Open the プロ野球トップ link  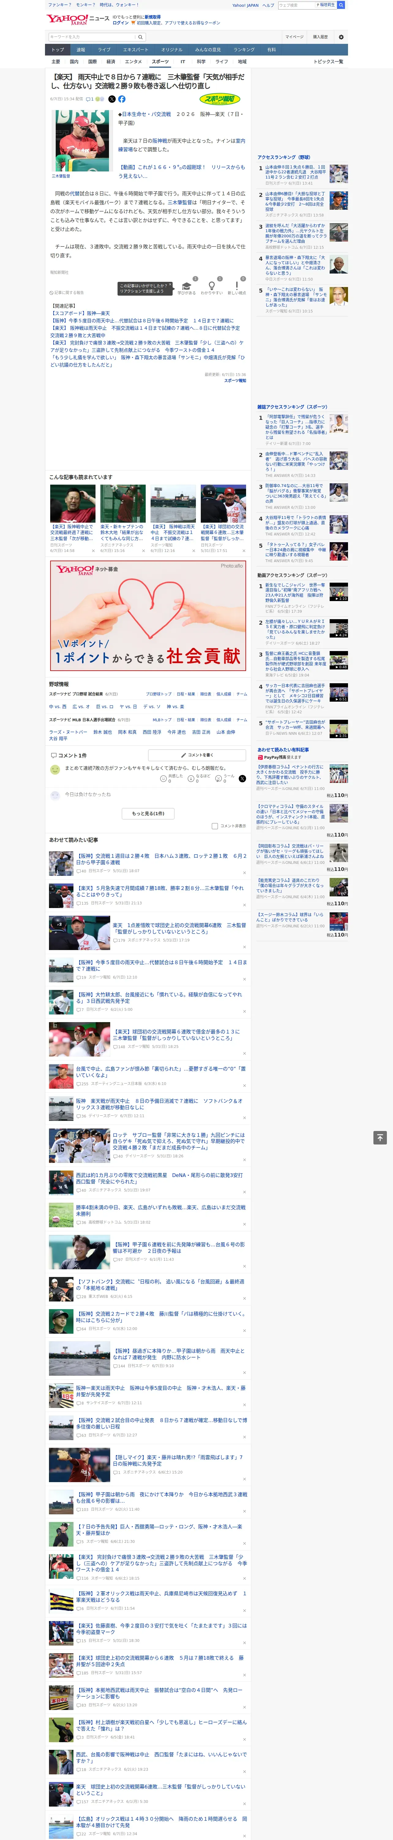click(158, 694)
